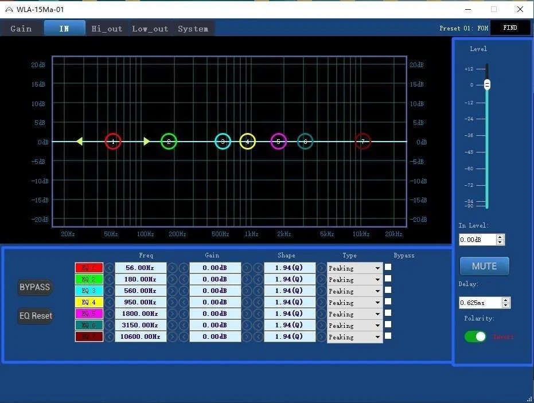Click the right-pointing triangle marker on the 0dB line
This screenshot has width=534, height=403.
click(x=146, y=141)
